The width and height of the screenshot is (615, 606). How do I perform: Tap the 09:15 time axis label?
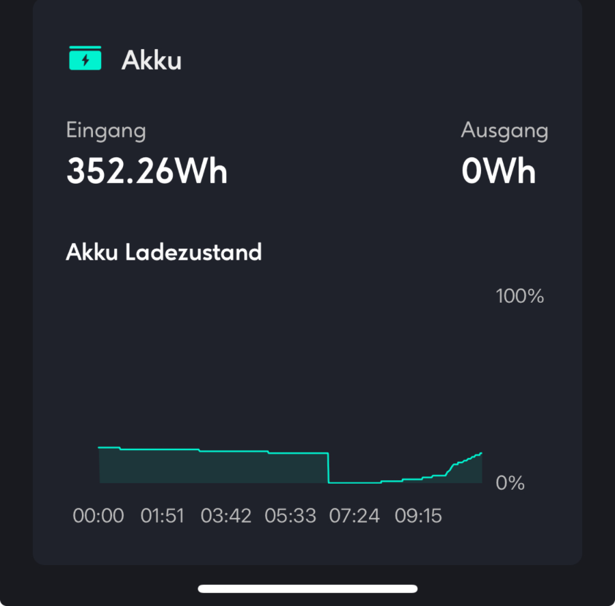pyautogui.click(x=418, y=515)
